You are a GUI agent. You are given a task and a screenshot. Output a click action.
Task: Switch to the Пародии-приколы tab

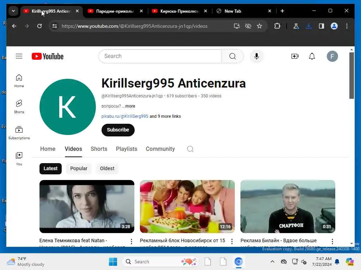[115, 11]
